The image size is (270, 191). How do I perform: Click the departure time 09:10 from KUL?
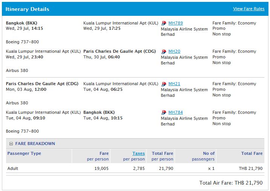(x=39, y=118)
